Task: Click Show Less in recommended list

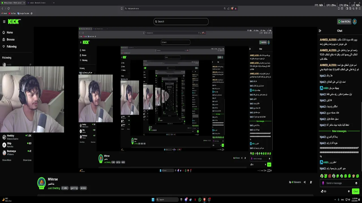Action: (27, 160)
